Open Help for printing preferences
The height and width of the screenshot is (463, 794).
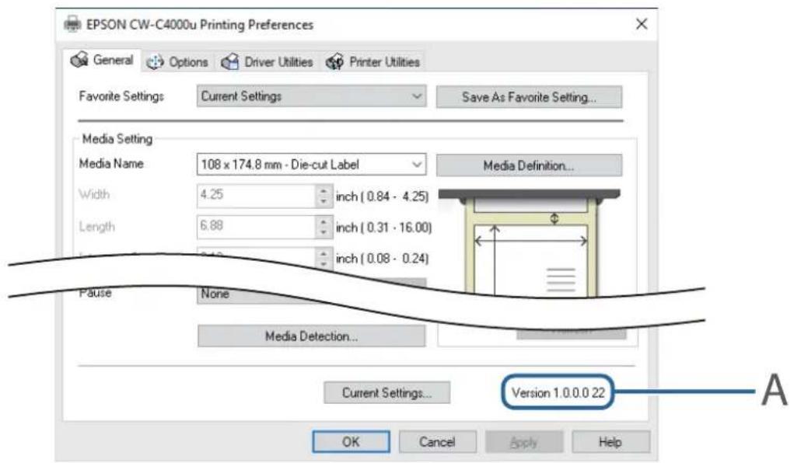tap(610, 442)
